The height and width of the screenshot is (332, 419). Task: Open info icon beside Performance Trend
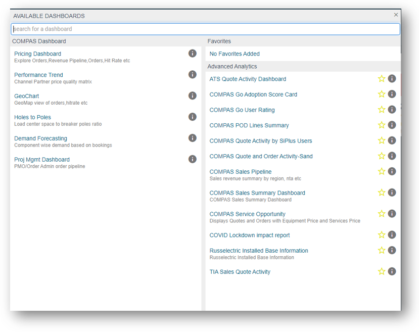[192, 75]
